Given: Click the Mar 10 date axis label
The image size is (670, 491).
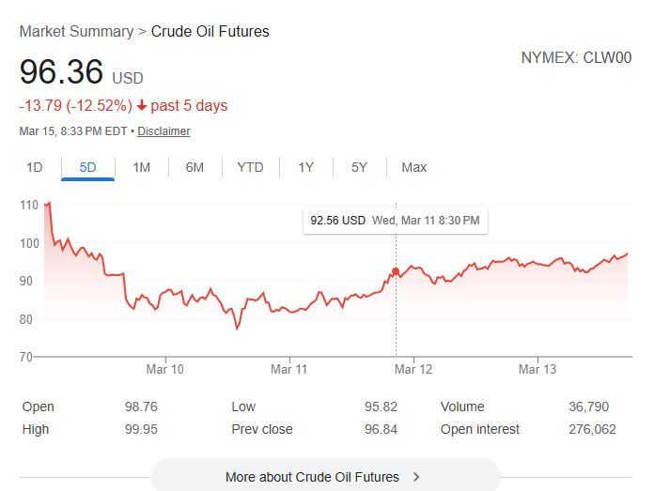Looking at the screenshot, I should [165, 370].
